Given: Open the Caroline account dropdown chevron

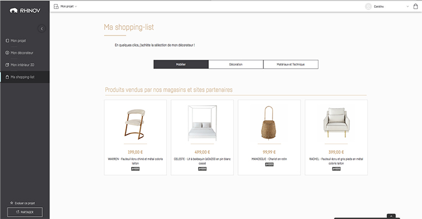Looking at the screenshot, I should tap(407, 6).
